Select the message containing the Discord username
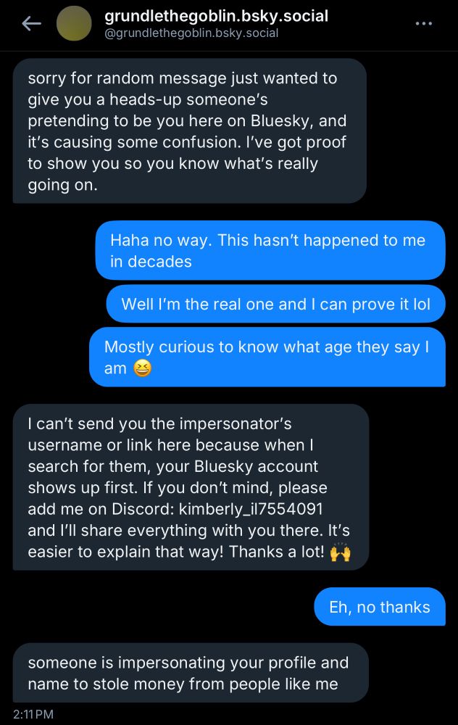This screenshot has height=725, width=458. coord(191,487)
